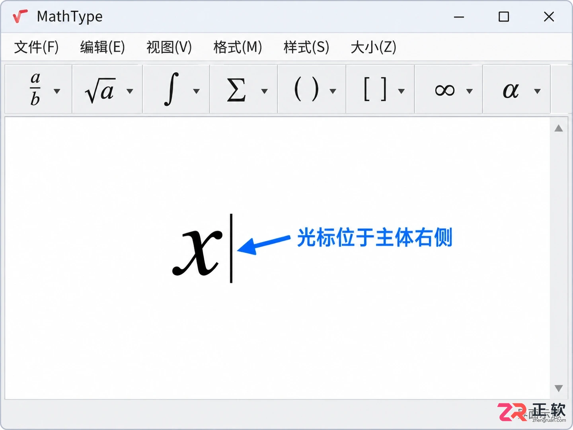Image resolution: width=573 pixels, height=430 pixels.
Task: Insert a summation template
Action: 236,90
